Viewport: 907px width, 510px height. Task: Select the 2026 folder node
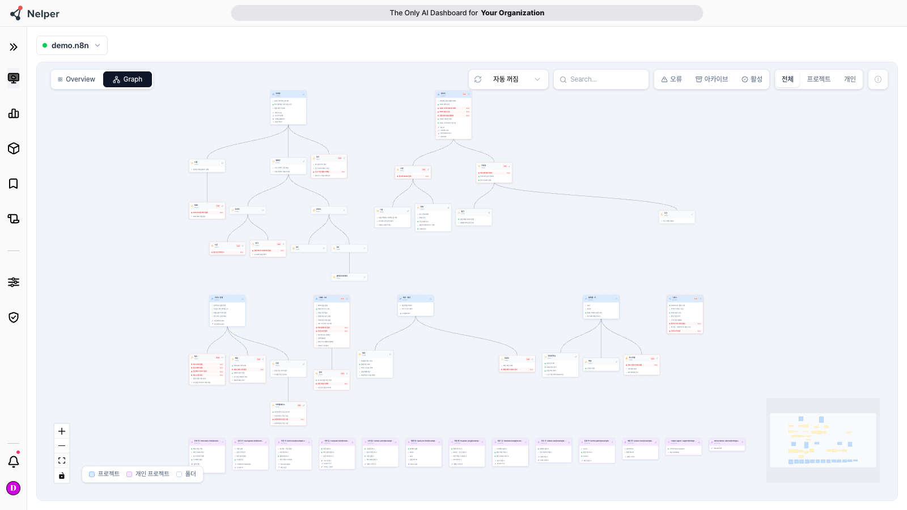pyautogui.click(x=329, y=210)
